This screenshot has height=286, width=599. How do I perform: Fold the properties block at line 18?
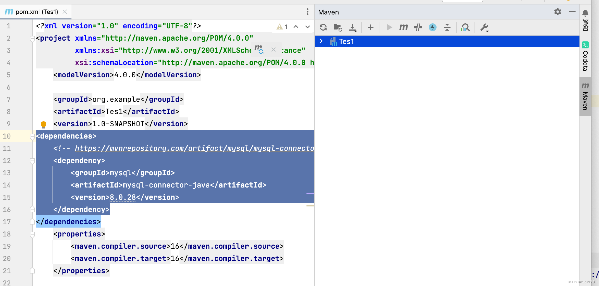tap(32, 234)
